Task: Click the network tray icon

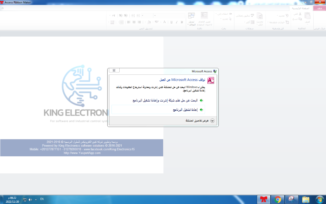Action: (x=25, y=200)
